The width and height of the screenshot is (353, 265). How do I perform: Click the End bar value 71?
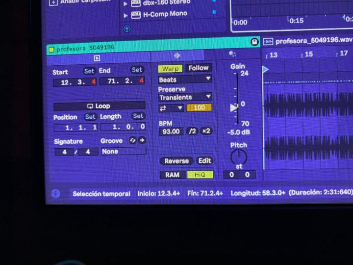112,81
